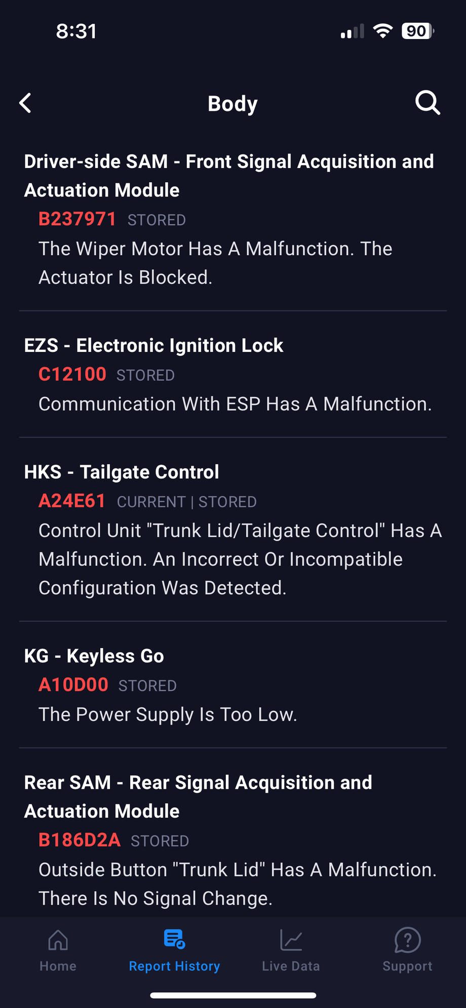The height and width of the screenshot is (1008, 466).
Task: Switch to Live Data tab label
Action: (x=291, y=966)
